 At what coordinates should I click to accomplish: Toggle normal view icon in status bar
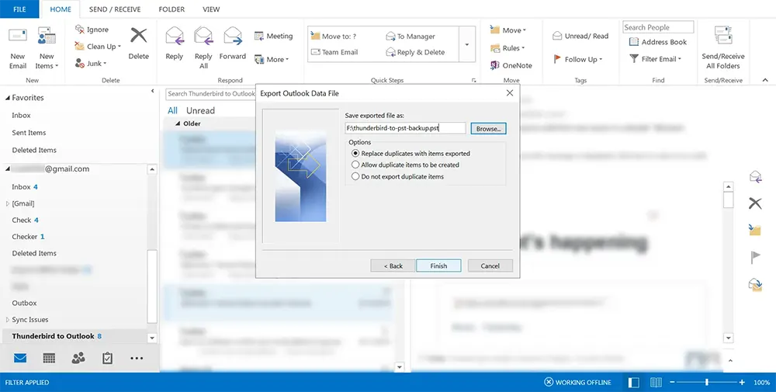click(x=633, y=382)
